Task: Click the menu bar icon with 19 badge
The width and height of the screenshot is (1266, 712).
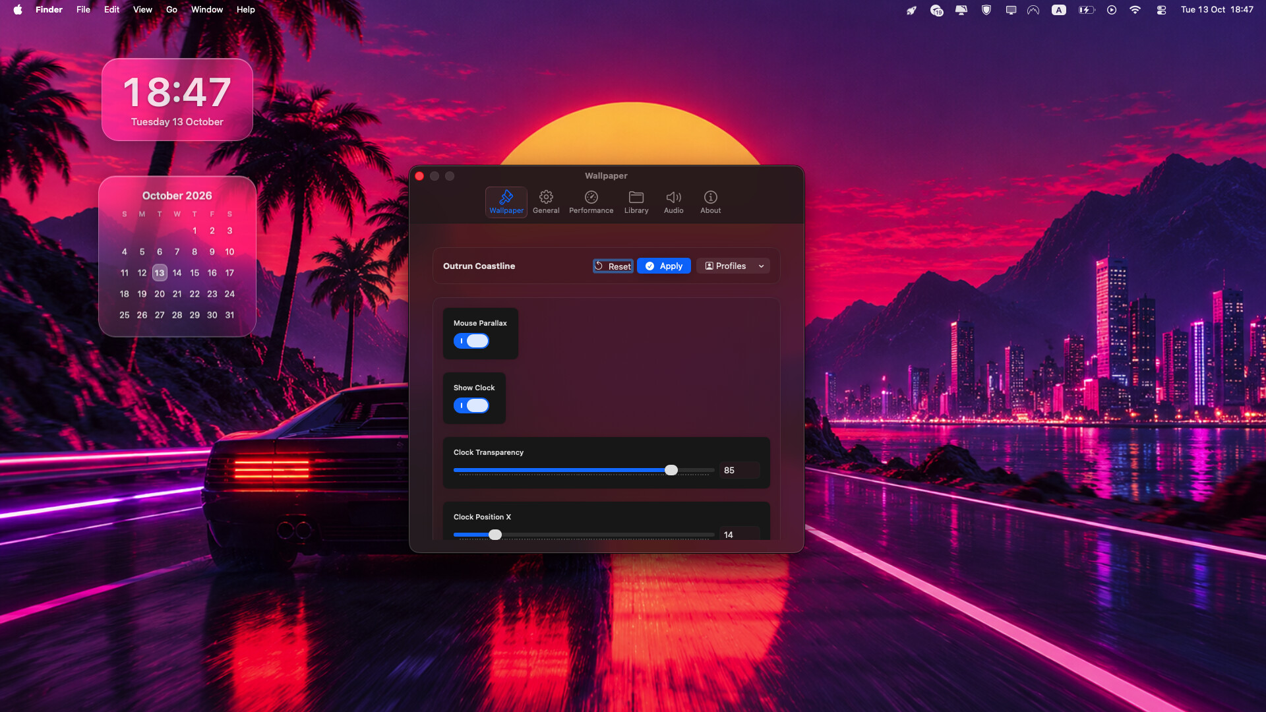Action: point(936,10)
